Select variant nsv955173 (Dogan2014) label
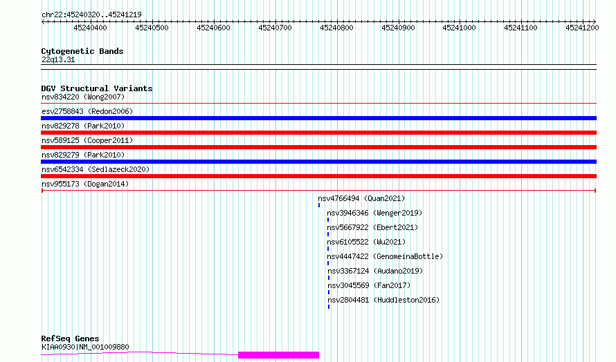Screen dimensions: 616x362 85,184
